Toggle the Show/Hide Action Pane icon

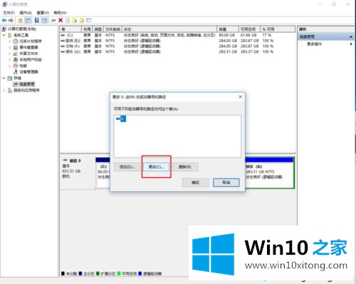coord(44,21)
